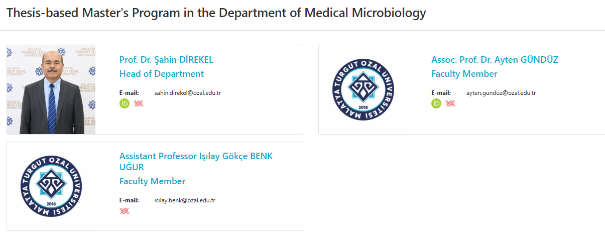
Task: Click the ayten.gunduz@ozal.edu.tr email address
Action: [501, 93]
